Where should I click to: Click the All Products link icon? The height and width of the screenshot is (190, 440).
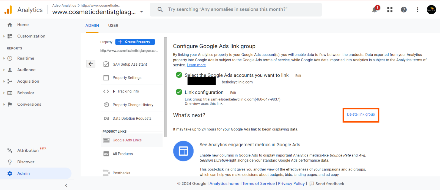(106, 154)
